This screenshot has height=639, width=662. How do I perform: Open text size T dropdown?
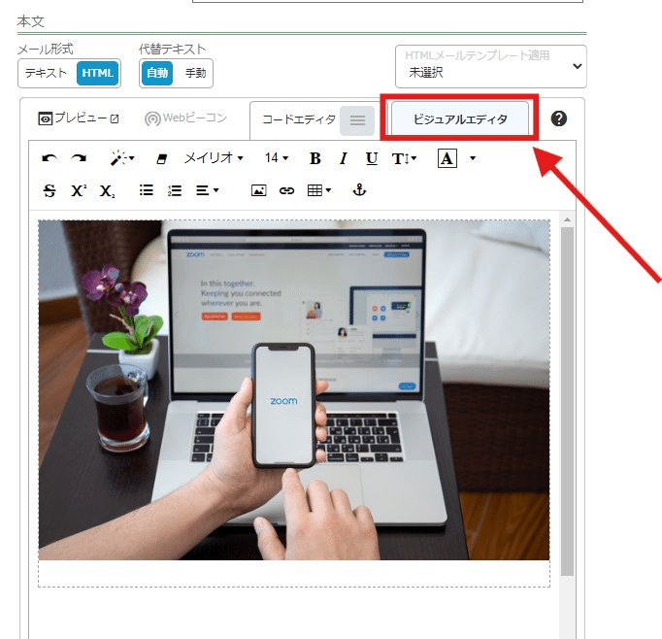coord(404,159)
